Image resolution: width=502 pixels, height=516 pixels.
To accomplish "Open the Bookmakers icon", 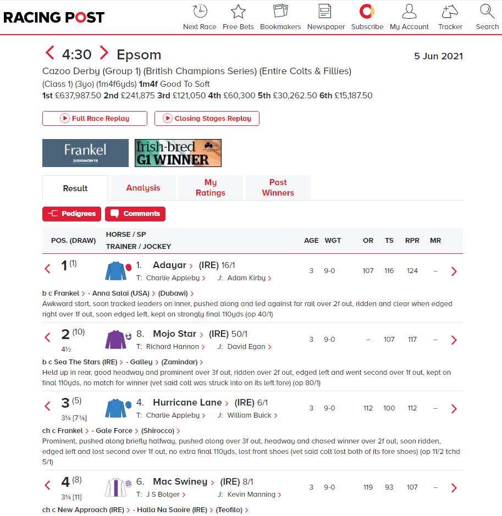I will click(280, 11).
